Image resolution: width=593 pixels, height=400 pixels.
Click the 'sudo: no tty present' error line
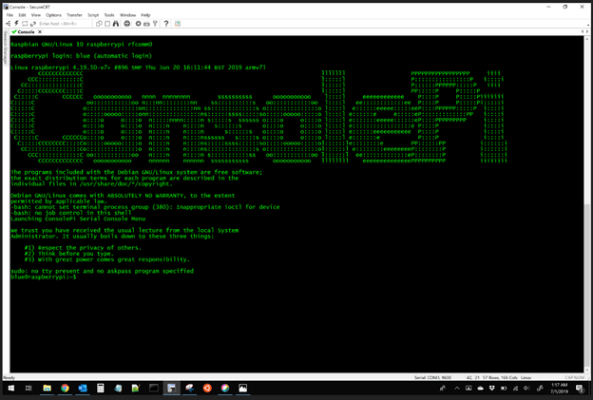(x=102, y=271)
